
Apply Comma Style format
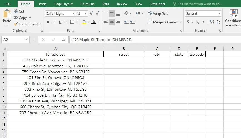[203, 22]
